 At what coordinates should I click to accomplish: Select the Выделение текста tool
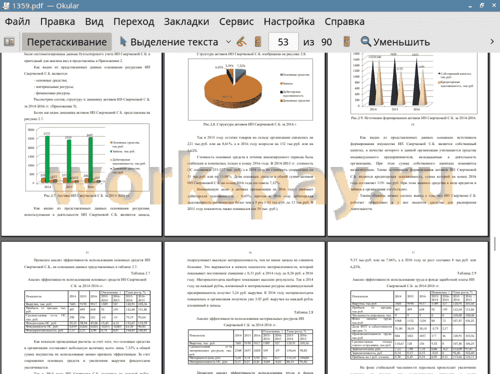pos(169,42)
